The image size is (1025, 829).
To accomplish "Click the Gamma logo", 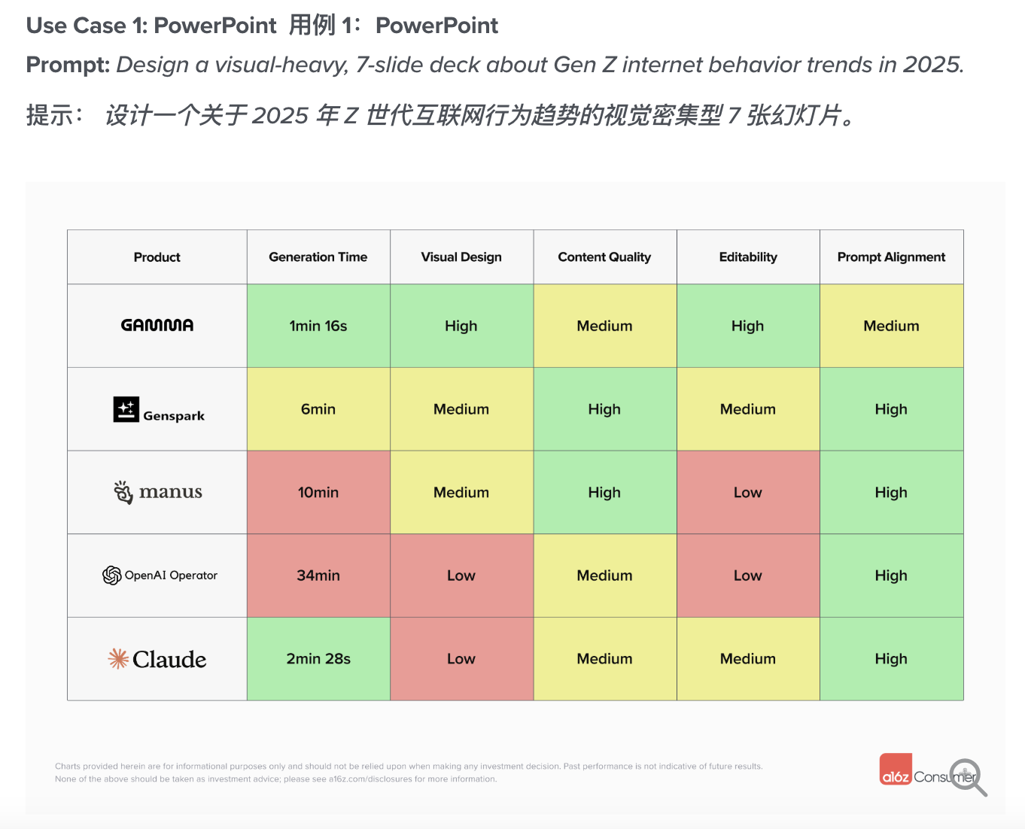I will [157, 325].
